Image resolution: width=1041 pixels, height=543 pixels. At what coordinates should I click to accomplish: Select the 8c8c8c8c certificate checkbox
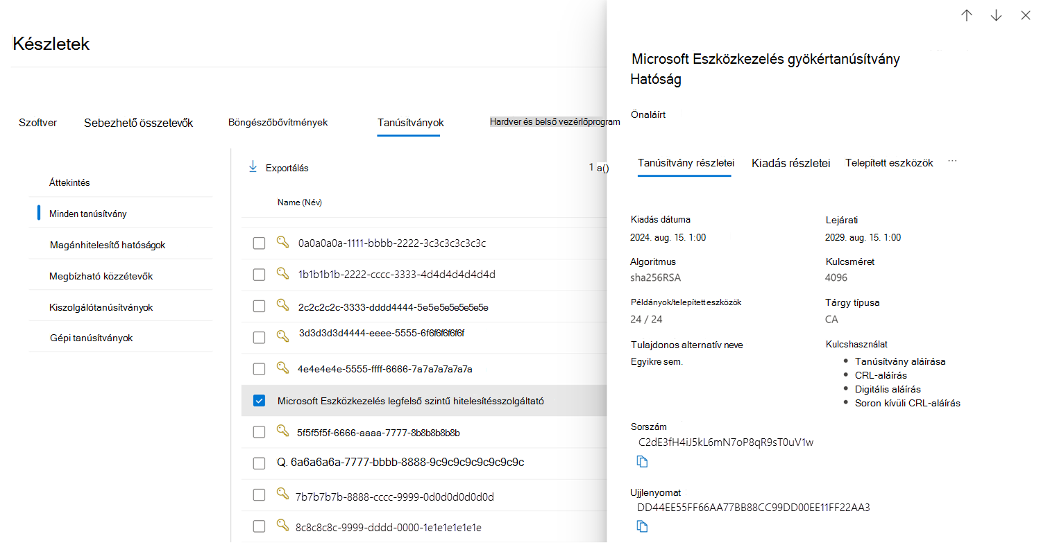[259, 527]
